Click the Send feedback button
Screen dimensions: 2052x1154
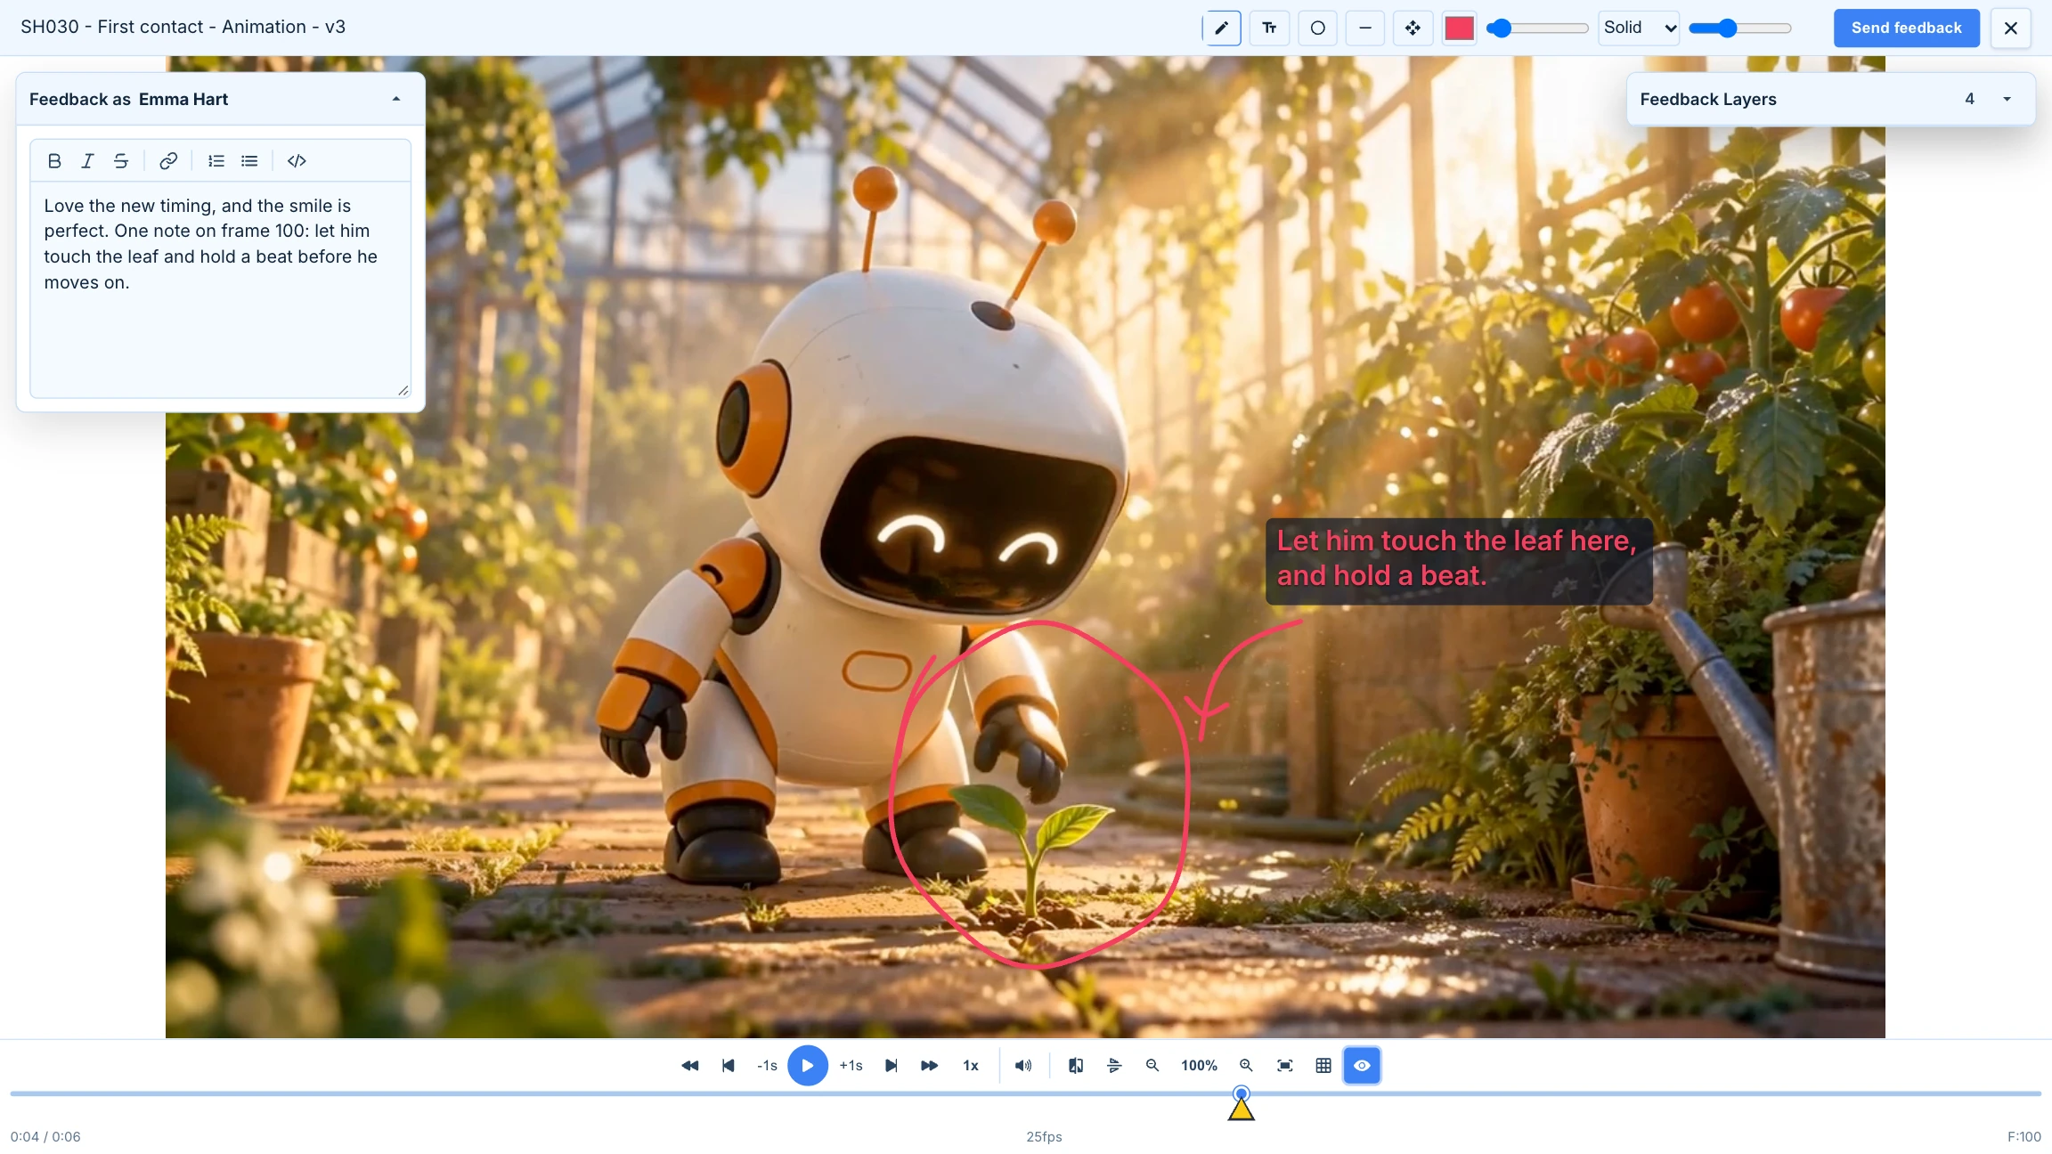[1906, 28]
